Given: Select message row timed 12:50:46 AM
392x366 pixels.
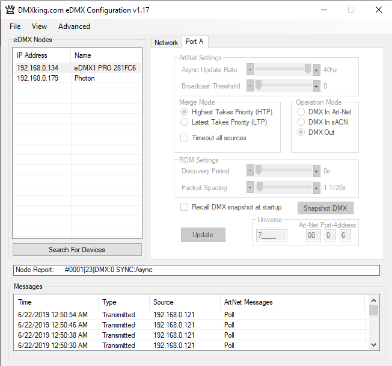Looking at the screenshot, I should pos(191,325).
